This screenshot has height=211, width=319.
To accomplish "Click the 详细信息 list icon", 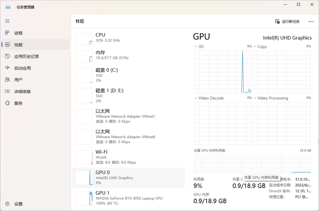I will point(7,91).
